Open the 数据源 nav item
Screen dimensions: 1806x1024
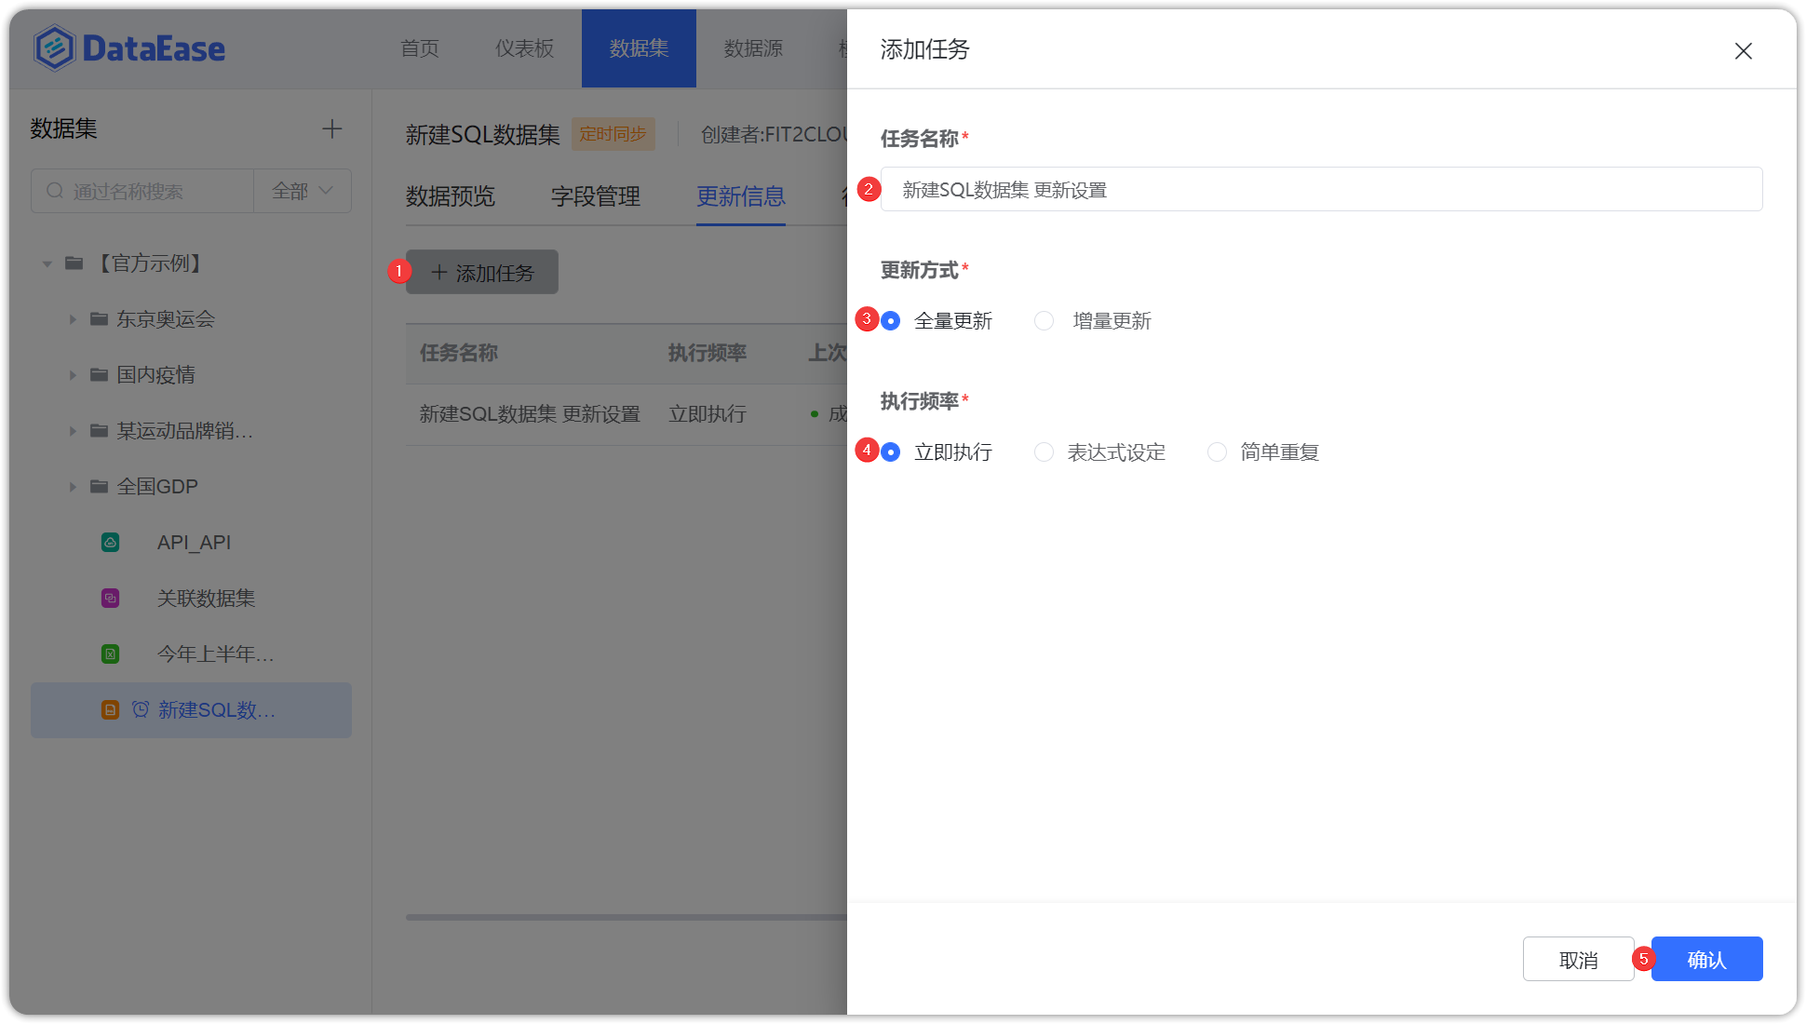click(x=753, y=48)
